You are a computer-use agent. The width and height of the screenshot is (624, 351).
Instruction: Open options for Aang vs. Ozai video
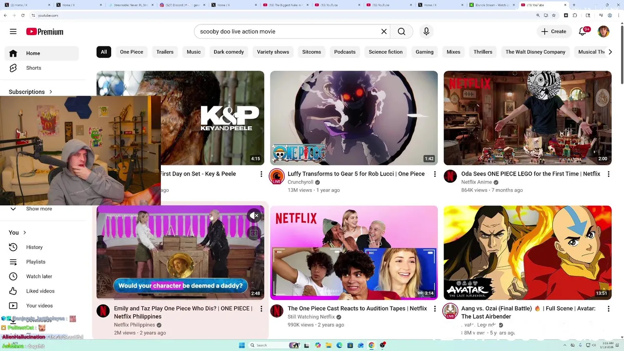608,309
